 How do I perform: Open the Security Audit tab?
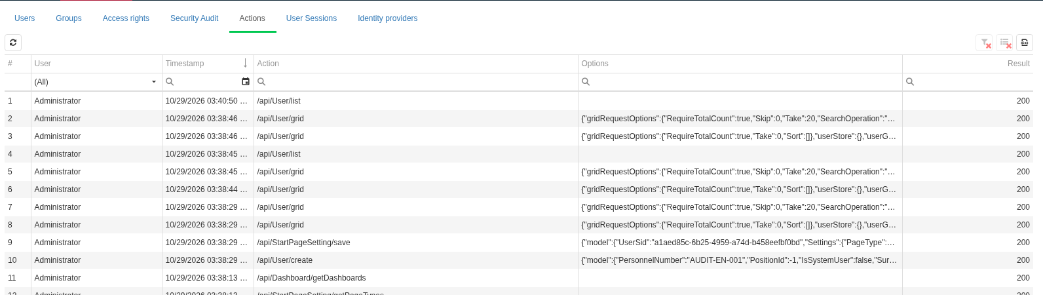(x=194, y=18)
